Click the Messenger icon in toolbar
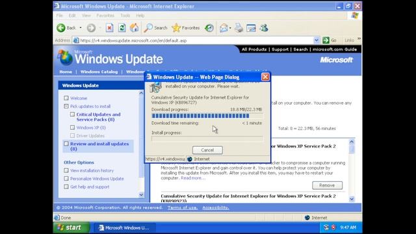The width and height of the screenshot is (416, 234). tap(264, 28)
